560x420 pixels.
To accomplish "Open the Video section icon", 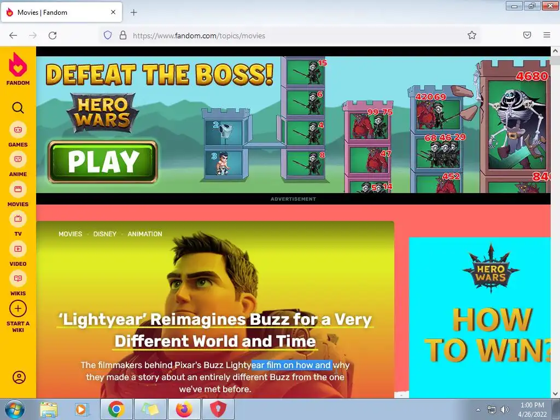I will coord(18,249).
